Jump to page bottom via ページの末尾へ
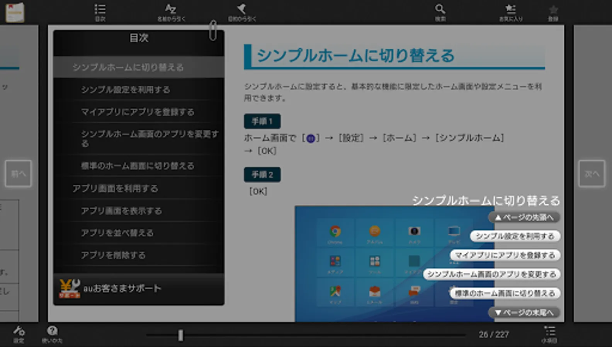 (524, 312)
